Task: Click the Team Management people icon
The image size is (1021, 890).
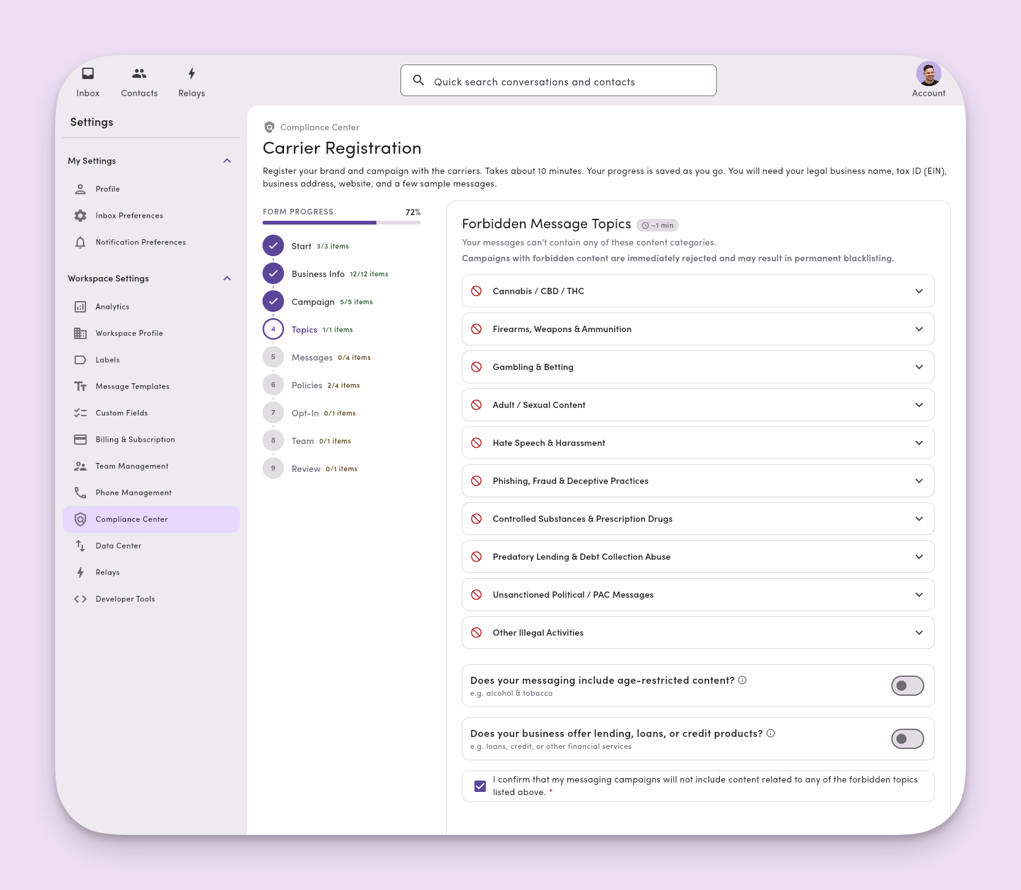Action: coord(80,466)
